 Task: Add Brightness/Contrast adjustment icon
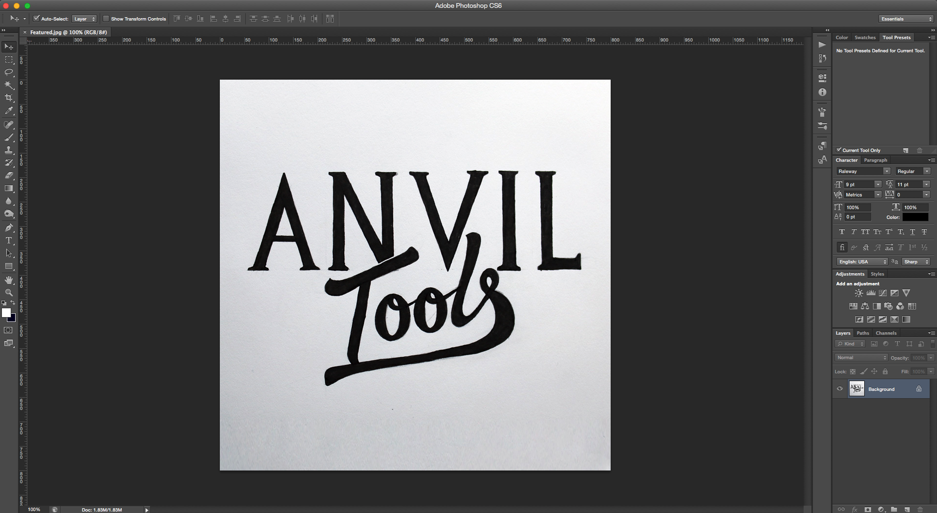pyautogui.click(x=859, y=293)
